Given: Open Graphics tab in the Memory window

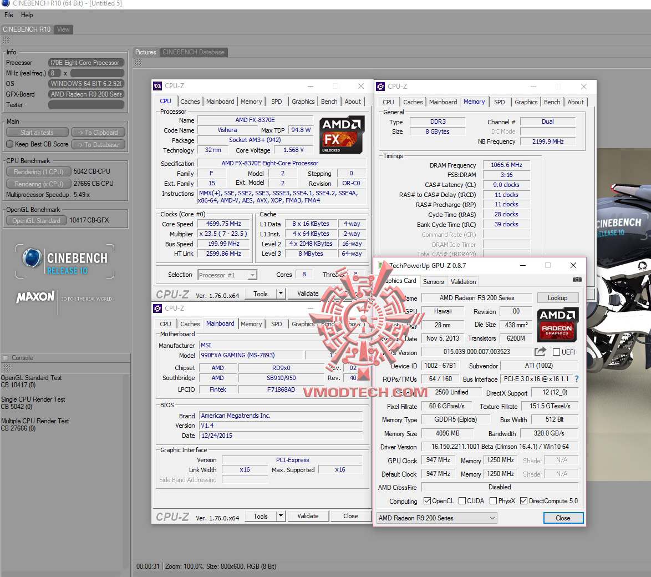Looking at the screenshot, I should pos(526,102).
